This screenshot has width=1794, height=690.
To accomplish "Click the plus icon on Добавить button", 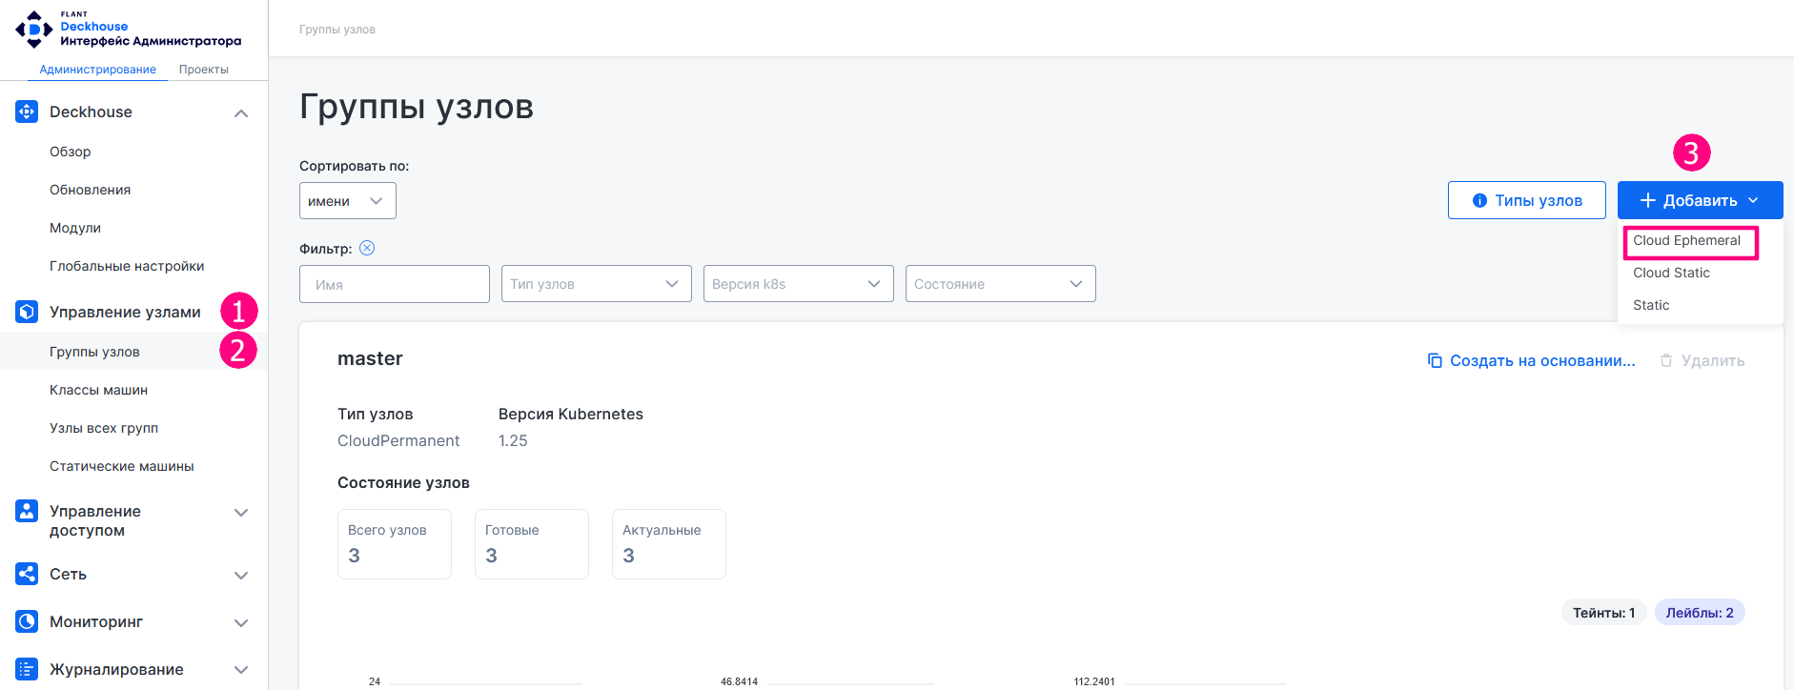I will [1648, 200].
